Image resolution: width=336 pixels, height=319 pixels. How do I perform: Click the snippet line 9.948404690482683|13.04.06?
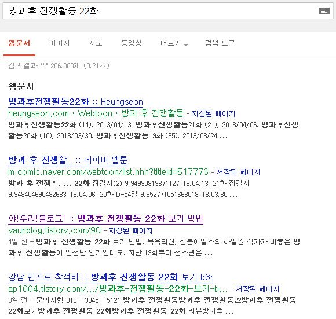(x=123, y=195)
